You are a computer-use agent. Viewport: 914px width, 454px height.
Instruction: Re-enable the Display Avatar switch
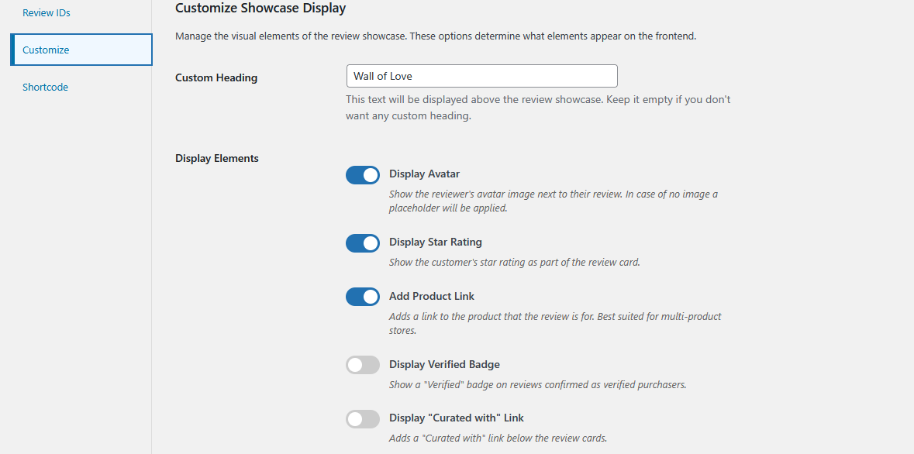point(362,174)
